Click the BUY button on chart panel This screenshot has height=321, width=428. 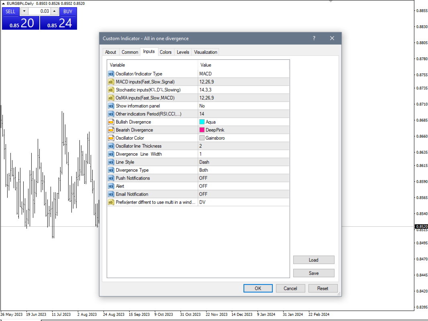[x=68, y=12]
